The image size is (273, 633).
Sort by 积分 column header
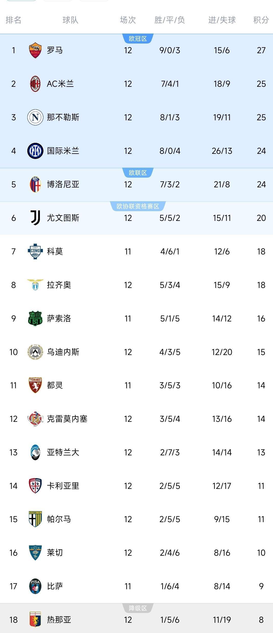tap(261, 20)
